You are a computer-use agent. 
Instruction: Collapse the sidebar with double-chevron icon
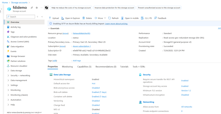(42, 17)
